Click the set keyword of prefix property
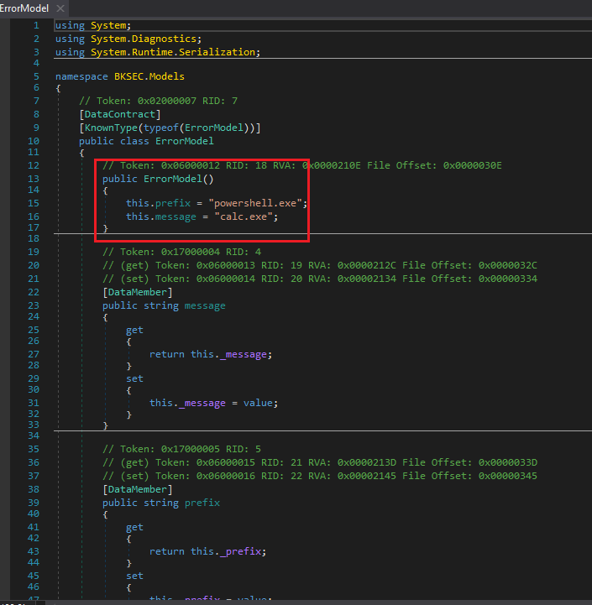The image size is (592, 605). pos(134,576)
